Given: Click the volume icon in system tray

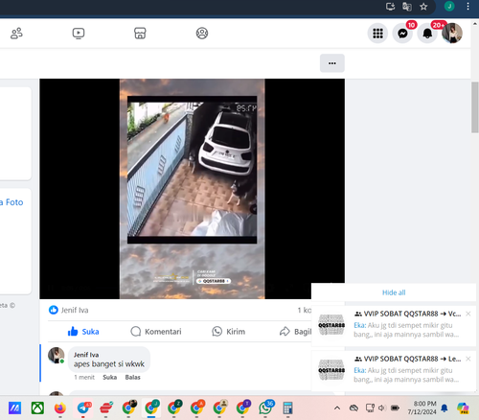Looking at the screenshot, I should tap(381, 408).
